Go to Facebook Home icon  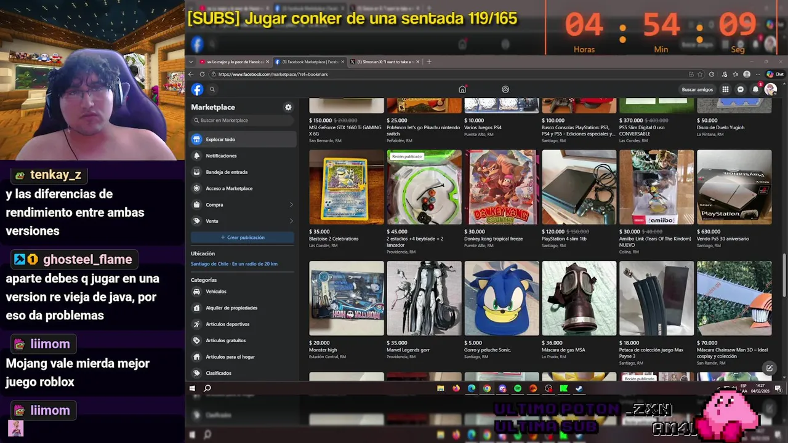[x=462, y=89]
